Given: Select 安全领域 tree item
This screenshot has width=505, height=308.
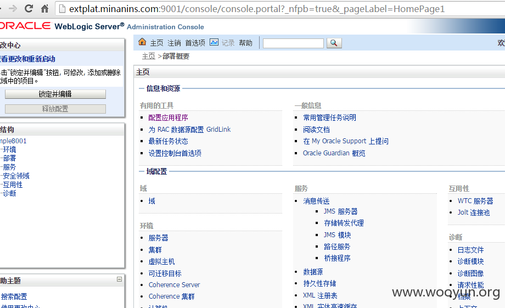Looking at the screenshot, I should (16, 176).
